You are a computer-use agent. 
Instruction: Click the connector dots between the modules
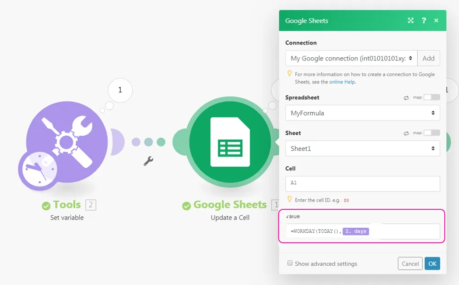point(148,142)
